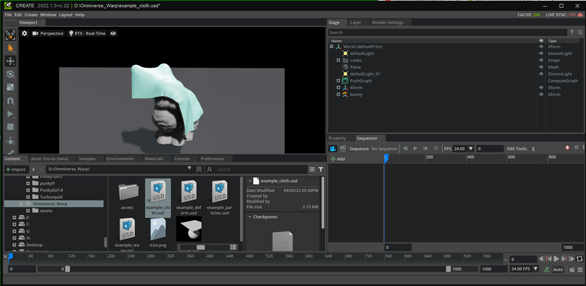
Task: Collapse the Checkpoints section
Action: pyautogui.click(x=250, y=217)
